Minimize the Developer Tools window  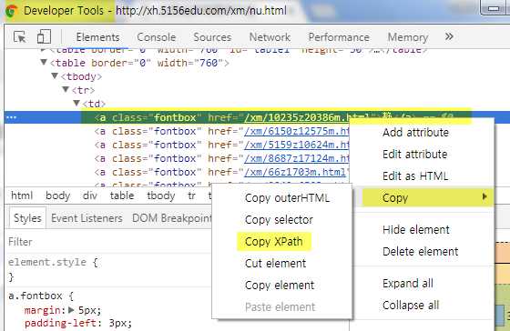(493, 8)
